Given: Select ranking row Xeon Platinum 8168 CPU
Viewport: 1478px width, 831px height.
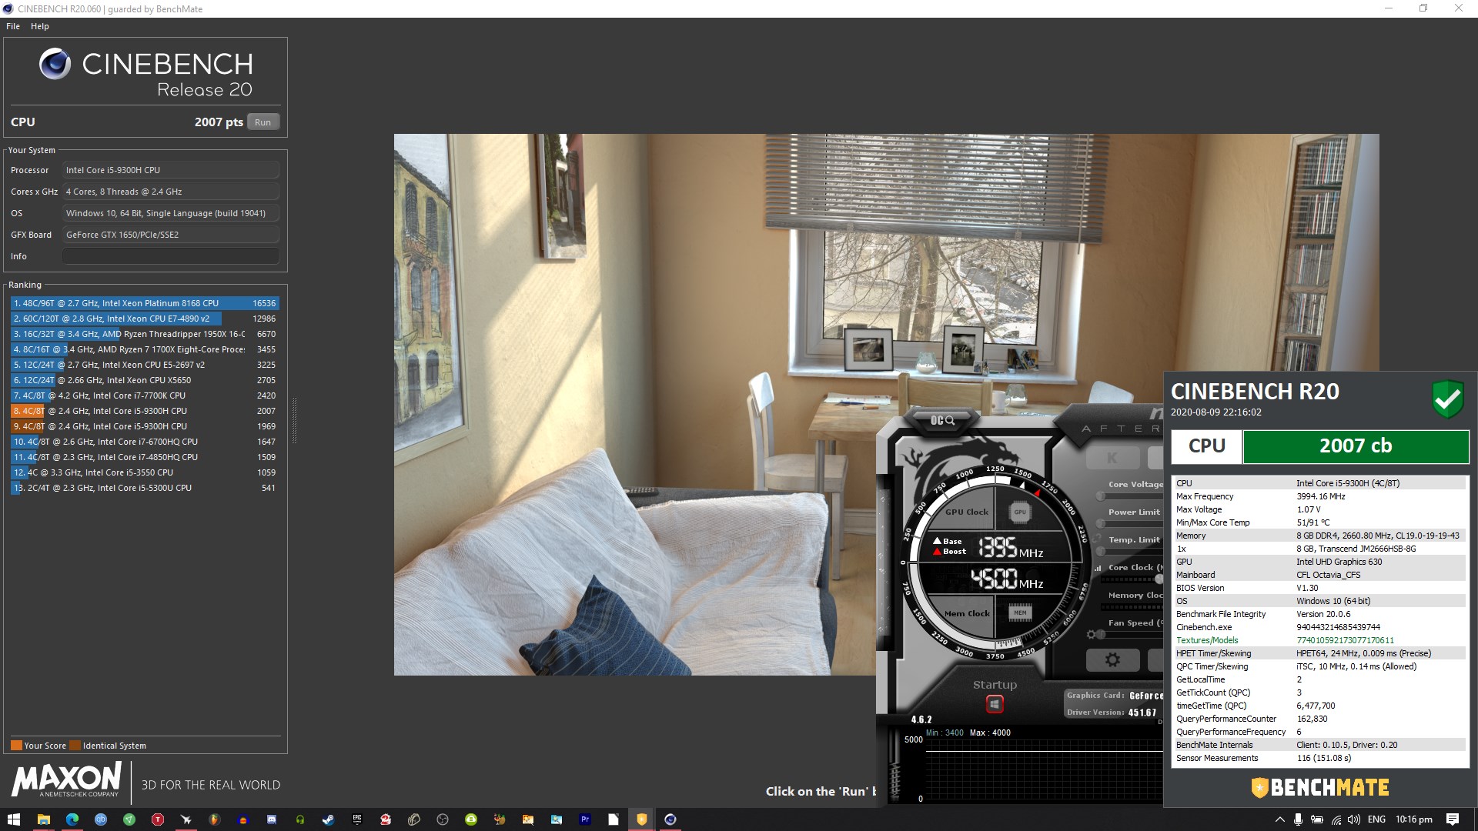Looking at the screenshot, I should coord(145,303).
